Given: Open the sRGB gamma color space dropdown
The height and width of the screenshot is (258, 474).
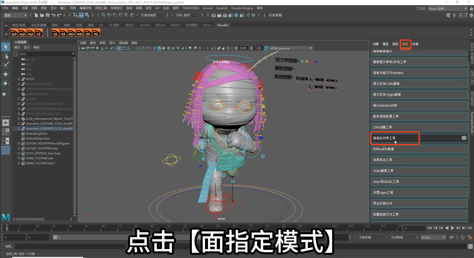Looking at the screenshot, I should point(310,48).
